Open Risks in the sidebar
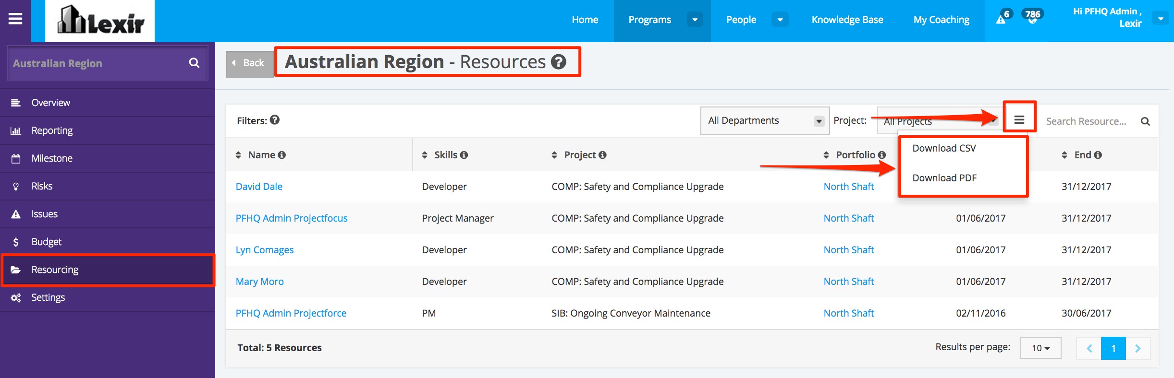Image resolution: width=1174 pixels, height=378 pixels. pos(108,186)
